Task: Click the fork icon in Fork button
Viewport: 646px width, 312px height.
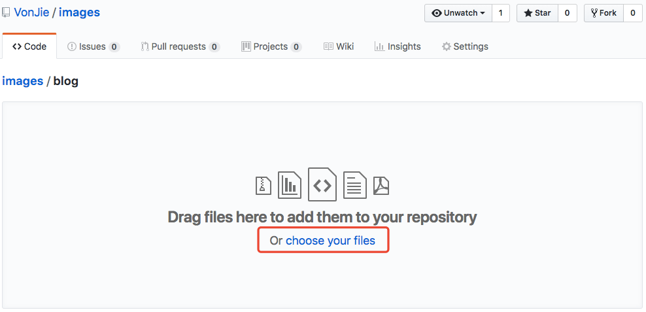Action: [594, 13]
